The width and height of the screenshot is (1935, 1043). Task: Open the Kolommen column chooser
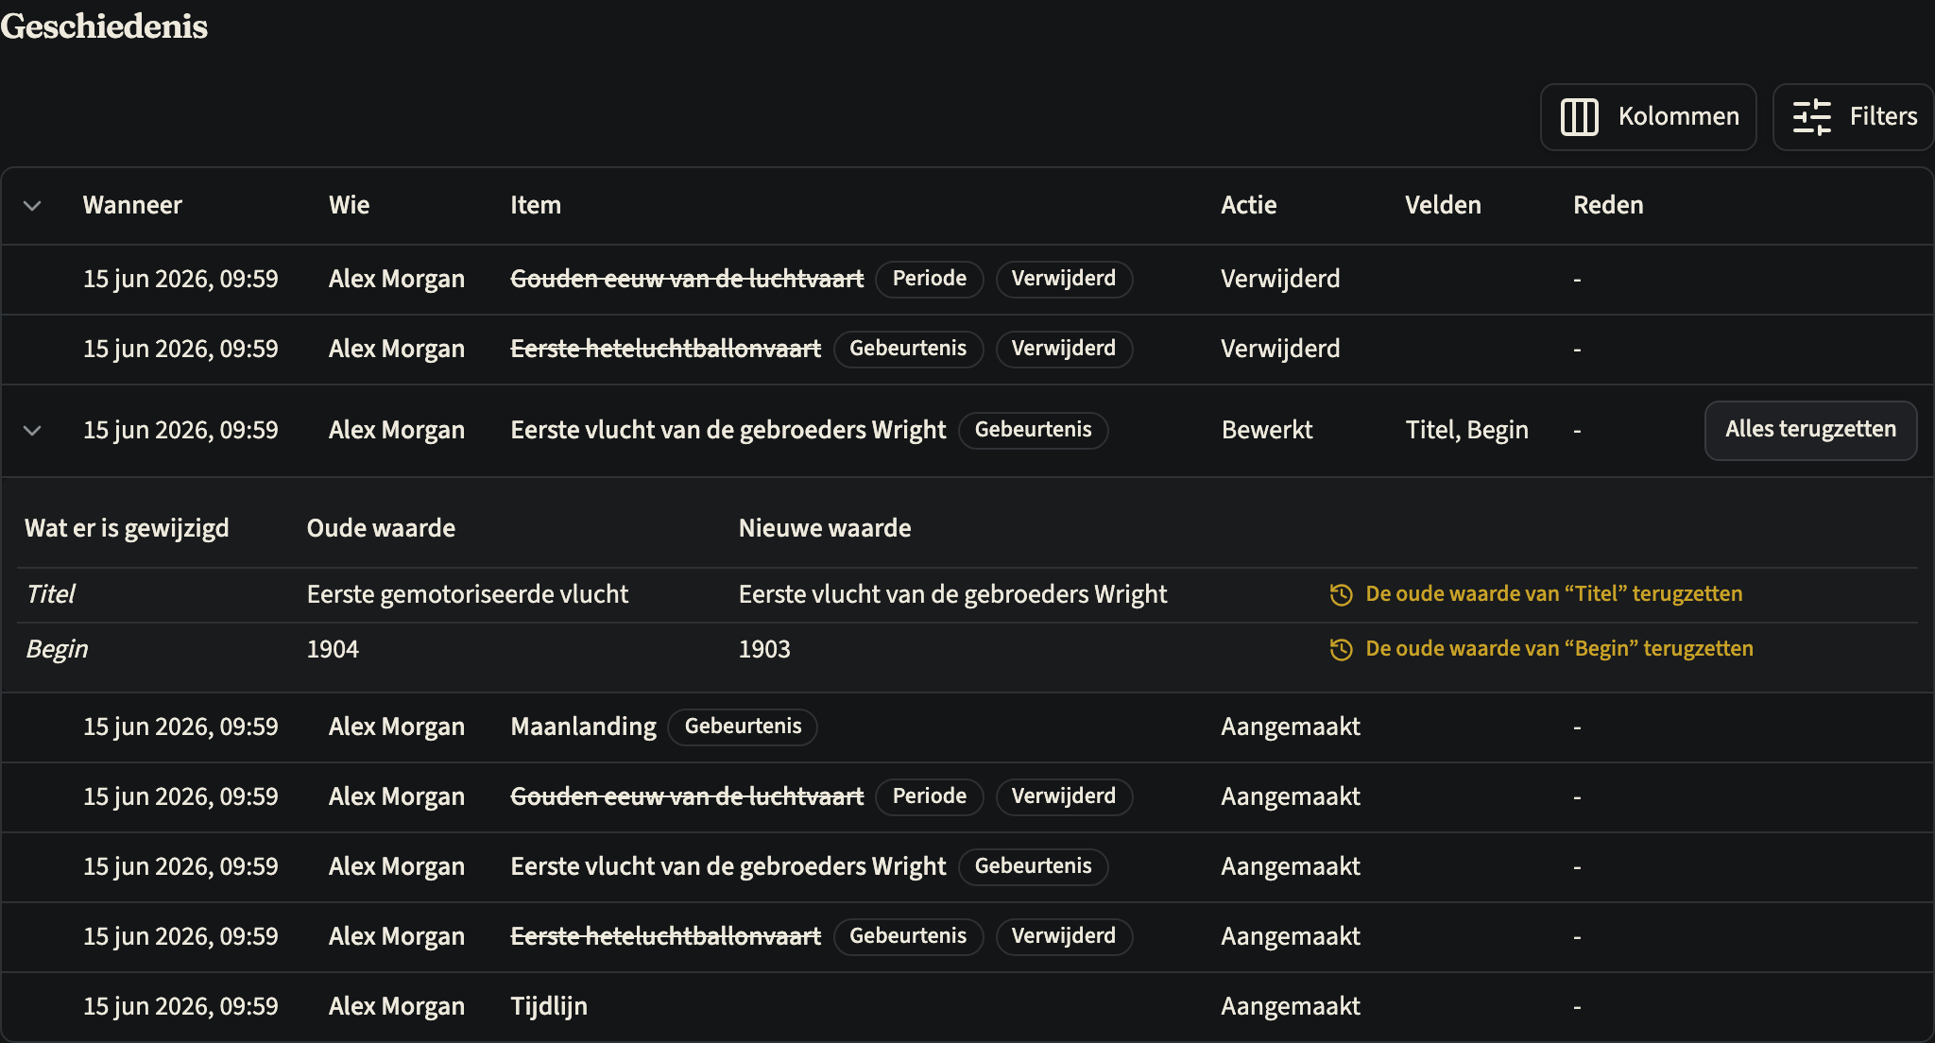1648,117
